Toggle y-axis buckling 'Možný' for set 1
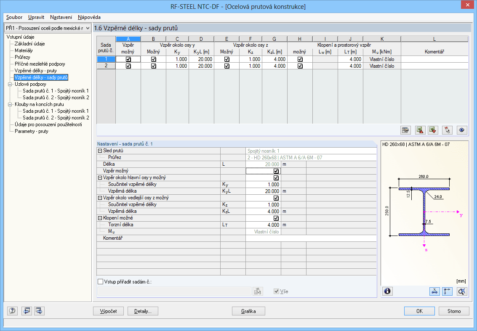 (x=153, y=59)
